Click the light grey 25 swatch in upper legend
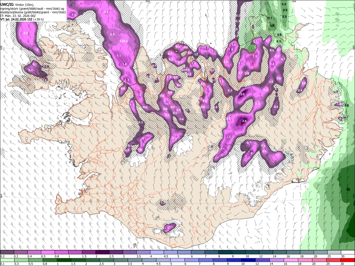The image size is (355, 266). (334, 252)
